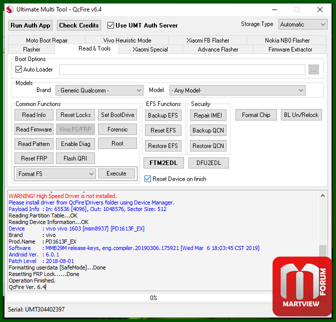Click the High Speed Driver warning line
This screenshot has height=322, width=336.
coord(62,196)
